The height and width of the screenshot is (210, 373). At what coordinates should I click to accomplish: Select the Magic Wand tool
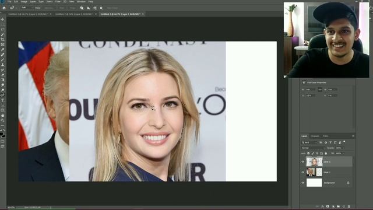point(2,34)
